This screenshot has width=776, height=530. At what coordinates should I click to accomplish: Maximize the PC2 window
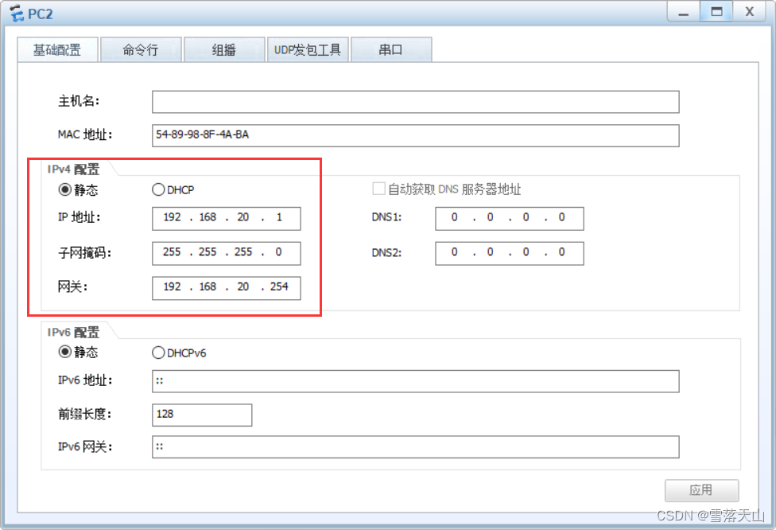(x=716, y=12)
